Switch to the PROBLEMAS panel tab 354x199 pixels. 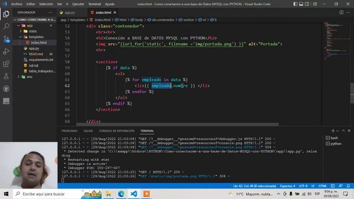pos(69,131)
